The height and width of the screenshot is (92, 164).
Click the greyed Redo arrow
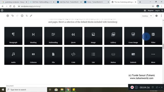(x=17, y=16)
